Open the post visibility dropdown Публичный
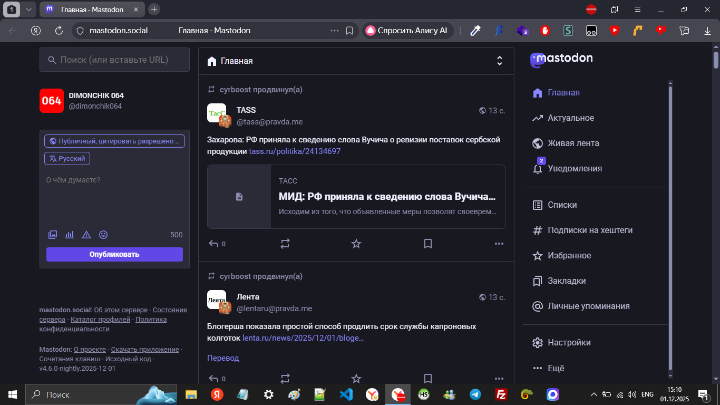Screen dimensions: 720x405 [114, 141]
